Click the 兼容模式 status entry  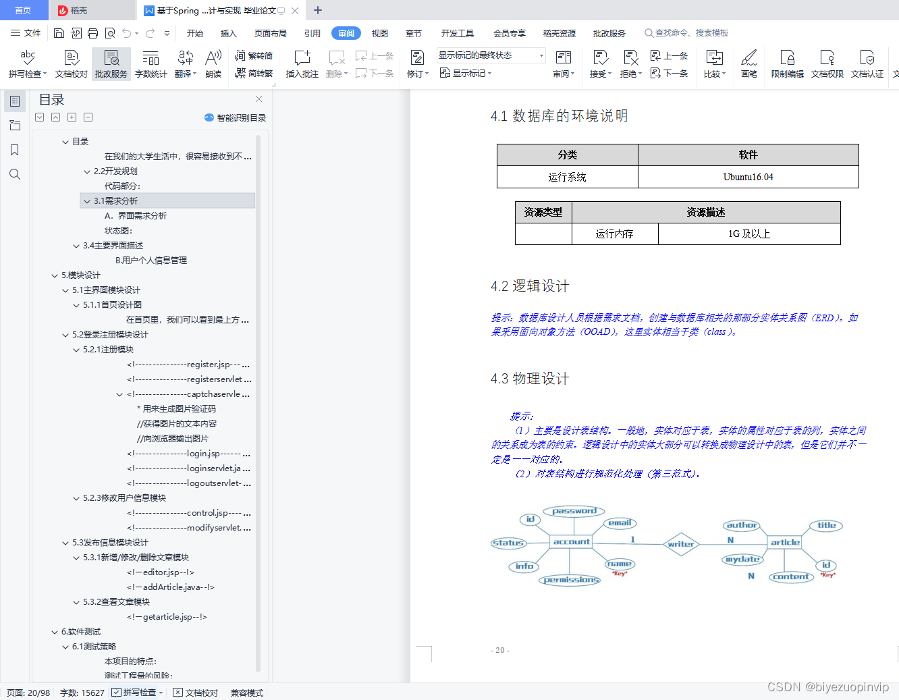247,693
